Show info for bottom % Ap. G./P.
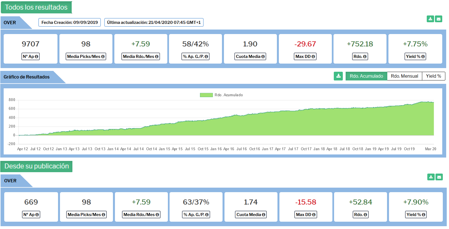The image size is (449, 229). coord(207,215)
